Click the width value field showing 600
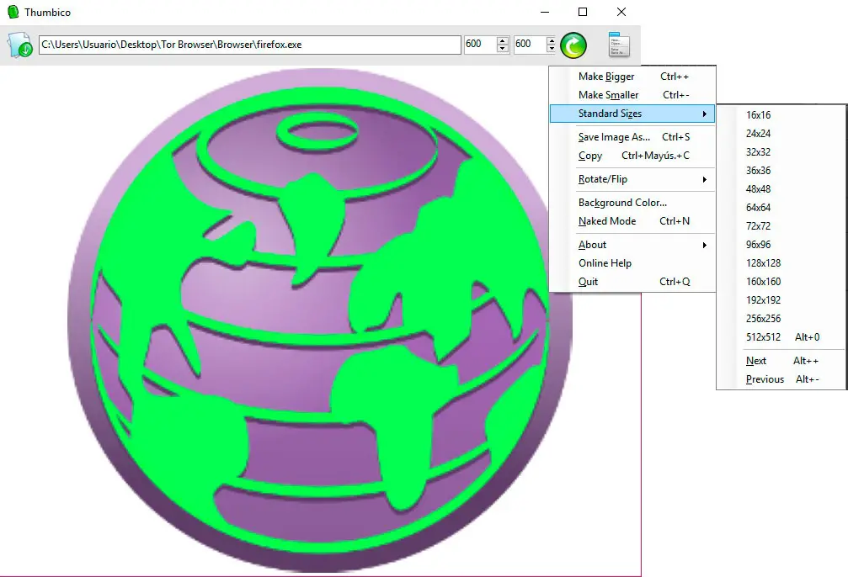This screenshot has width=848, height=577. [480, 45]
